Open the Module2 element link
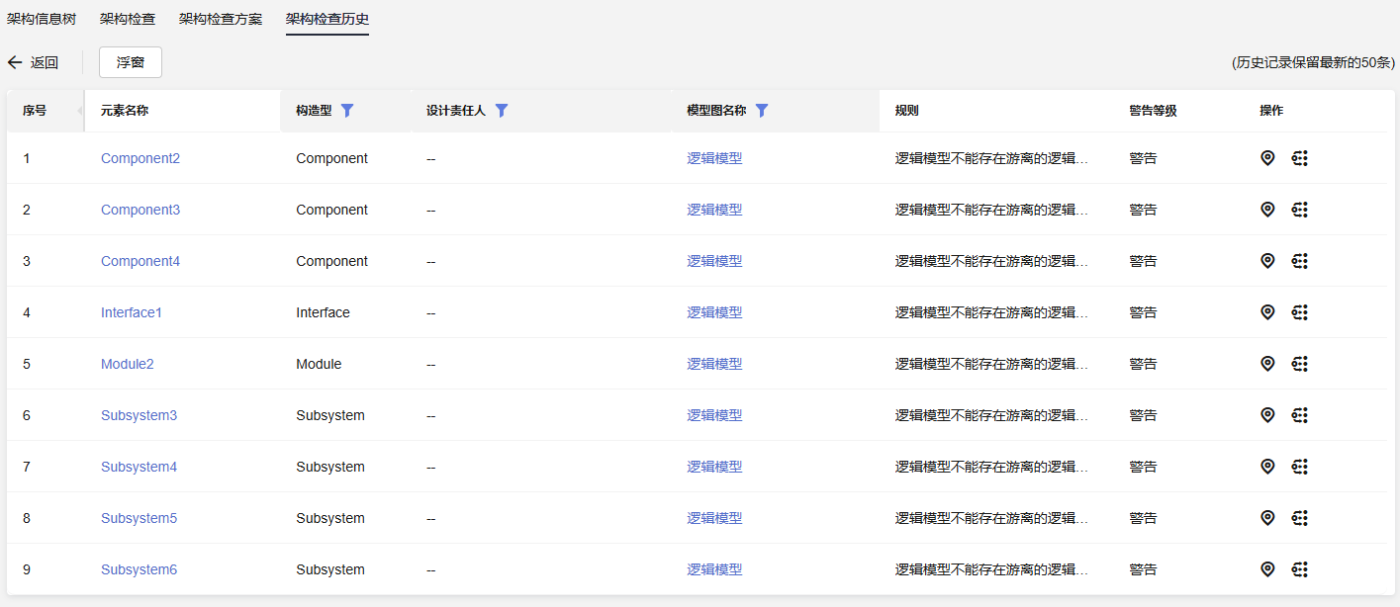The width and height of the screenshot is (1400, 607). pos(128,364)
